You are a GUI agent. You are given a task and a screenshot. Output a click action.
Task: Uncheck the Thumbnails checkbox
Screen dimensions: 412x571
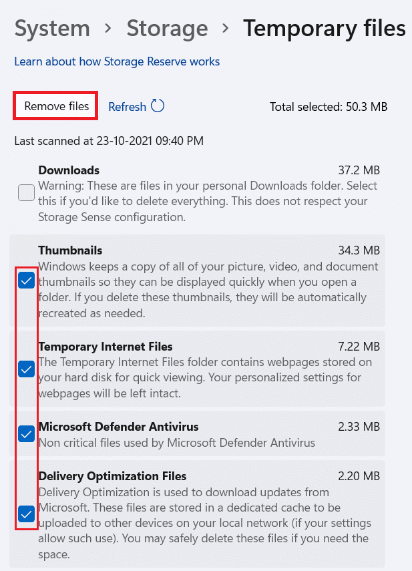26,281
